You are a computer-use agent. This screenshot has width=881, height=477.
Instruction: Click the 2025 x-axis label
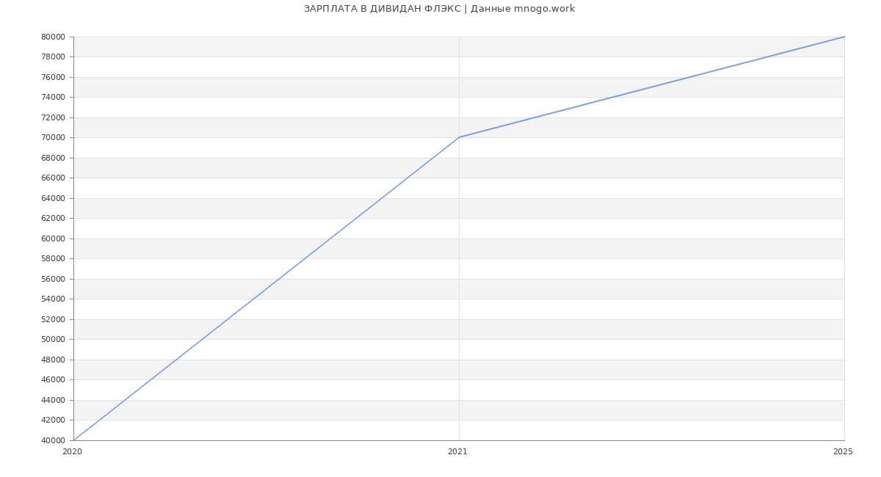pyautogui.click(x=843, y=452)
